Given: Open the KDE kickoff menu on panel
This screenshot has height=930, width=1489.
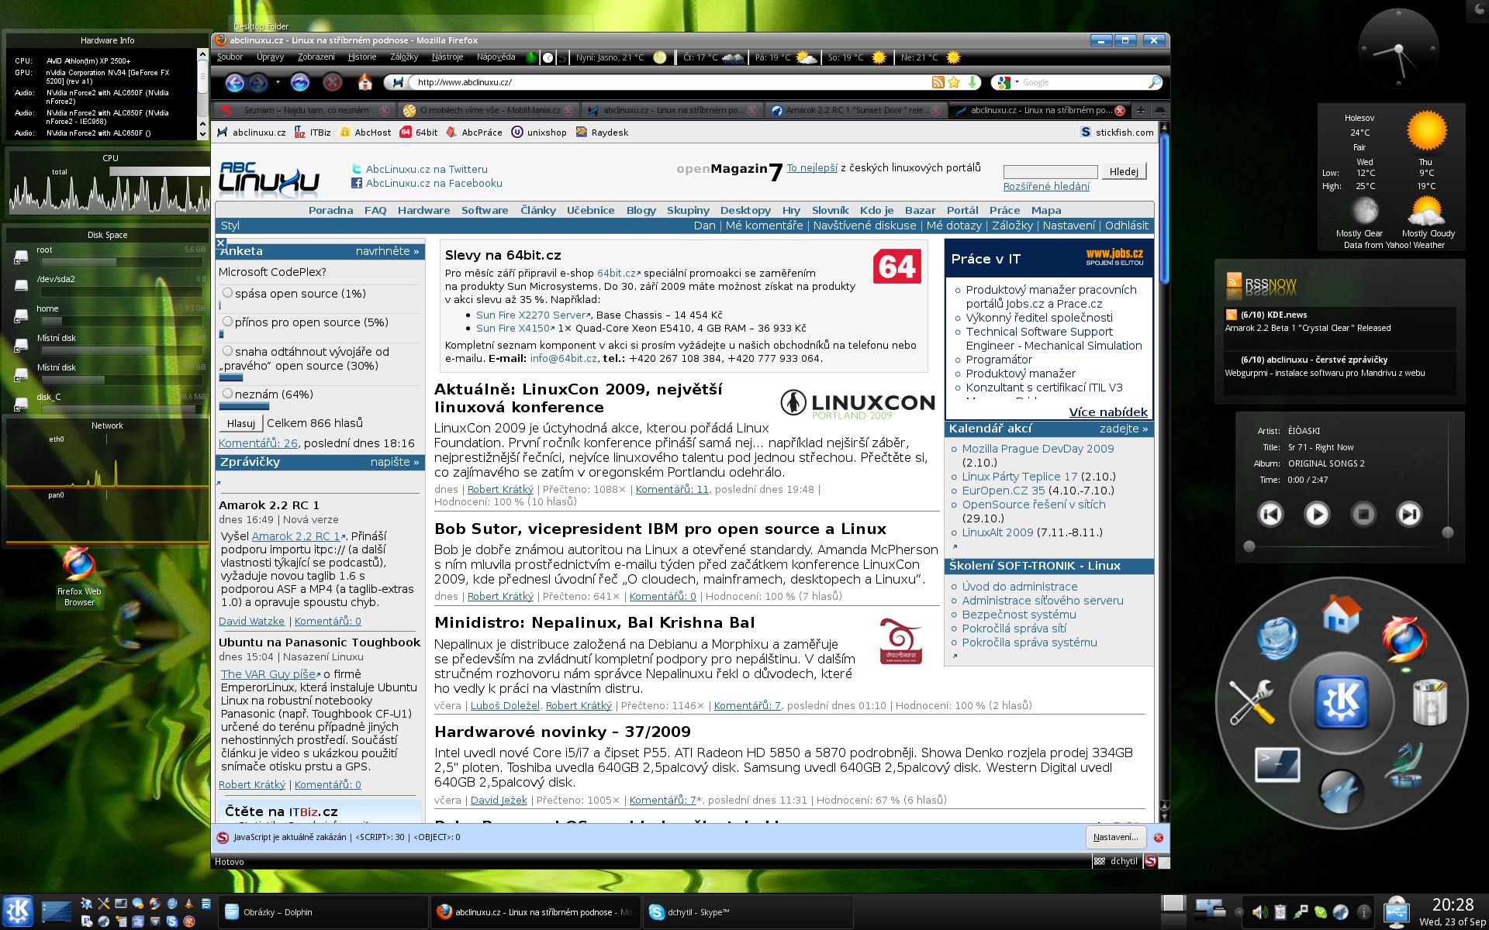Looking at the screenshot, I should [17, 911].
